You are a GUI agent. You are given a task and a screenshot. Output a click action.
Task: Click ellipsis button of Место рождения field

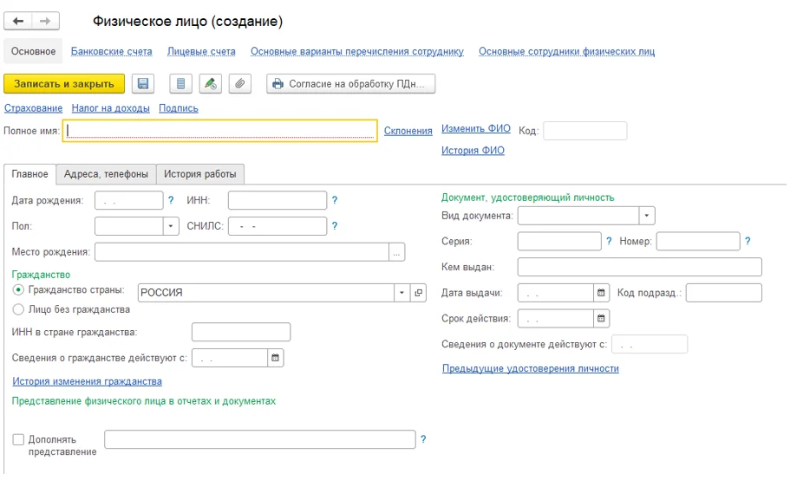[397, 252]
